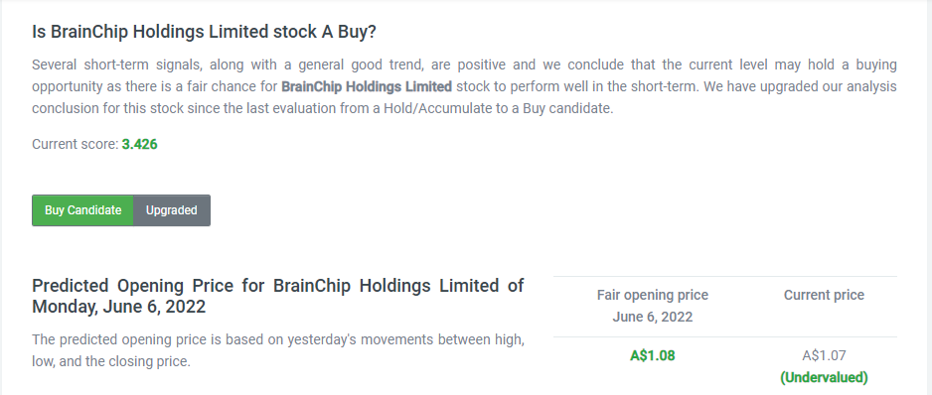
Task: Click the Fair opening price column header
Action: 653,295
